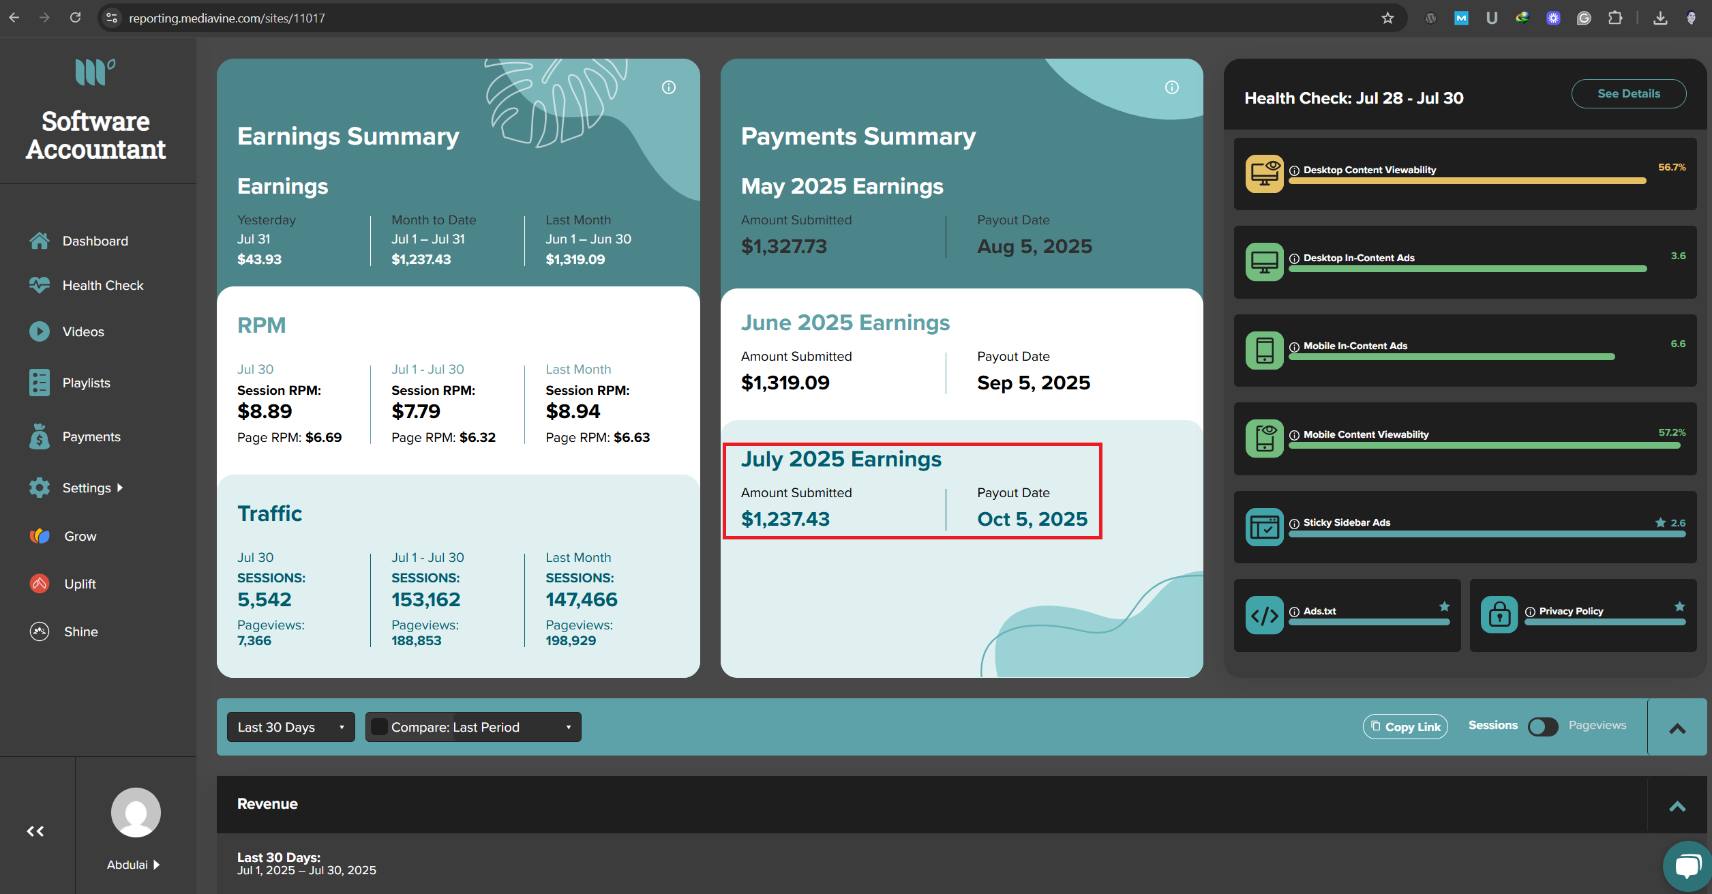The width and height of the screenshot is (1712, 894).
Task: Reload the page in the browser
Action: tap(75, 18)
